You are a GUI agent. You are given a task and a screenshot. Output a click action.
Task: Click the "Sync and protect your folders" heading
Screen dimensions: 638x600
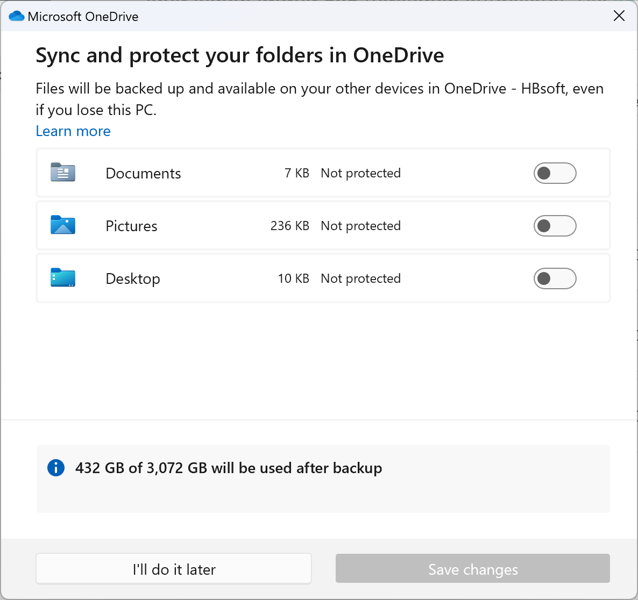tap(239, 55)
